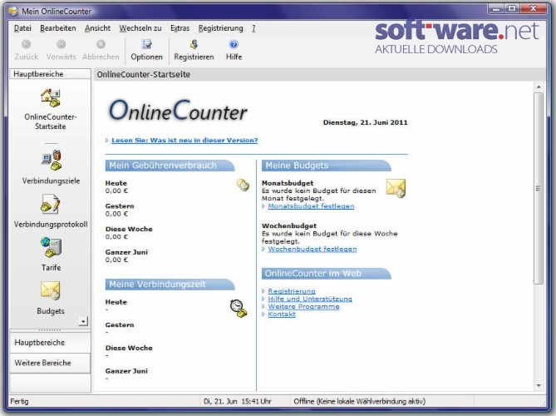This screenshot has height=416, width=556.
Task: Click status bar text Fertig
Action: coord(19,402)
